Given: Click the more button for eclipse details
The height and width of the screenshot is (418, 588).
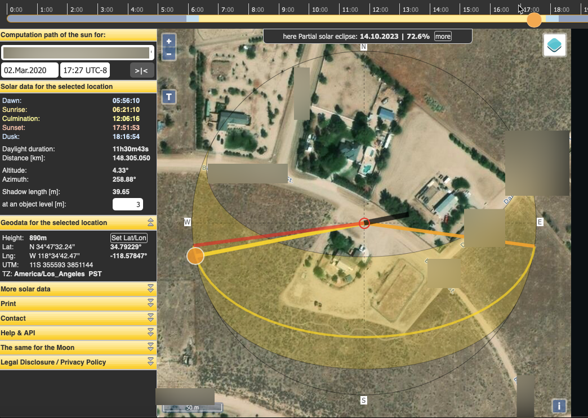Looking at the screenshot, I should pos(443,35).
